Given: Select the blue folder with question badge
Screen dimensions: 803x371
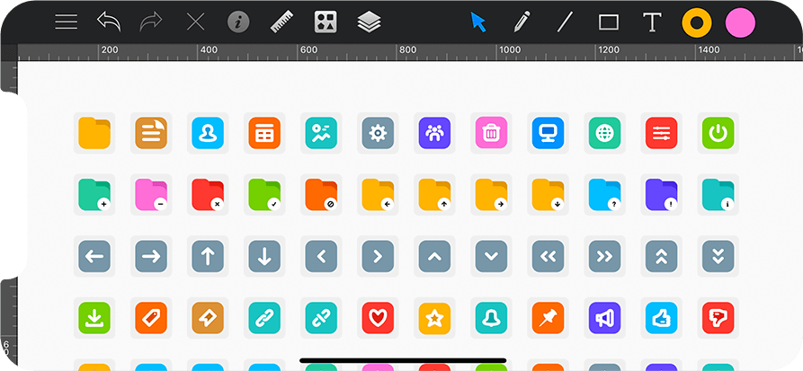Looking at the screenshot, I should coord(605,194).
